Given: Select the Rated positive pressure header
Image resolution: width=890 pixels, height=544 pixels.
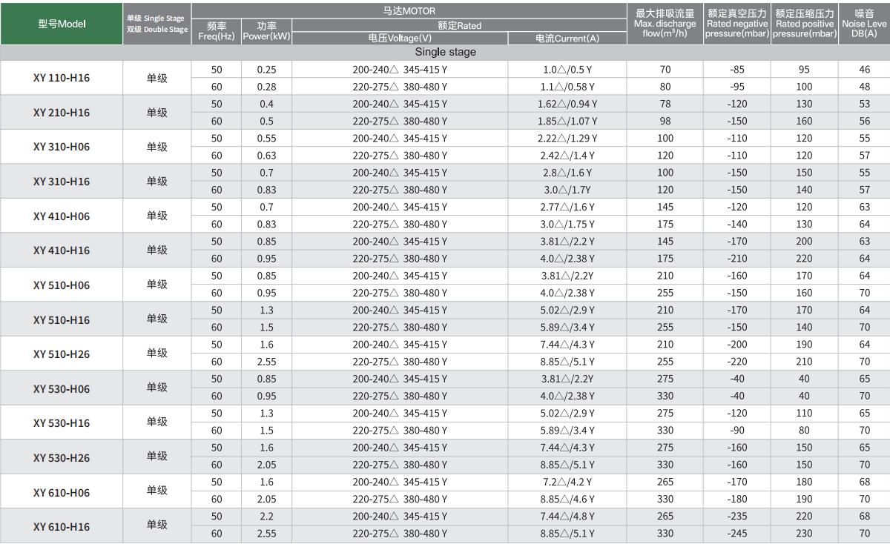Looking at the screenshot, I should [x=805, y=24].
